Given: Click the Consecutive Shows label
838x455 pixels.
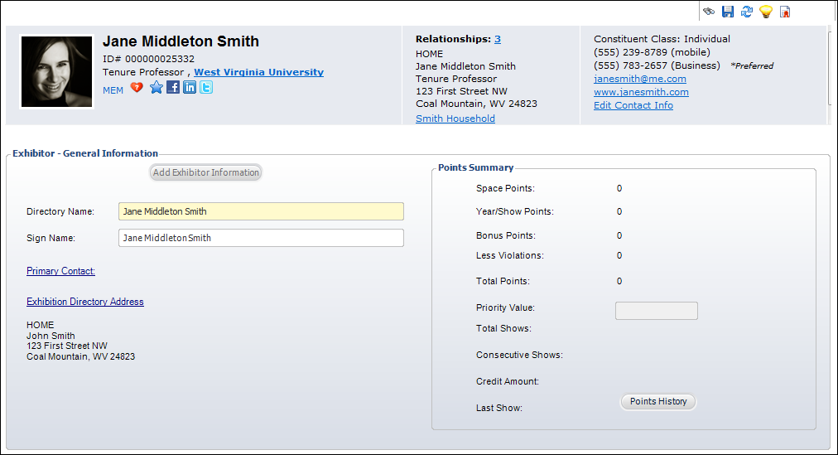Looking at the screenshot, I should pyautogui.click(x=519, y=355).
